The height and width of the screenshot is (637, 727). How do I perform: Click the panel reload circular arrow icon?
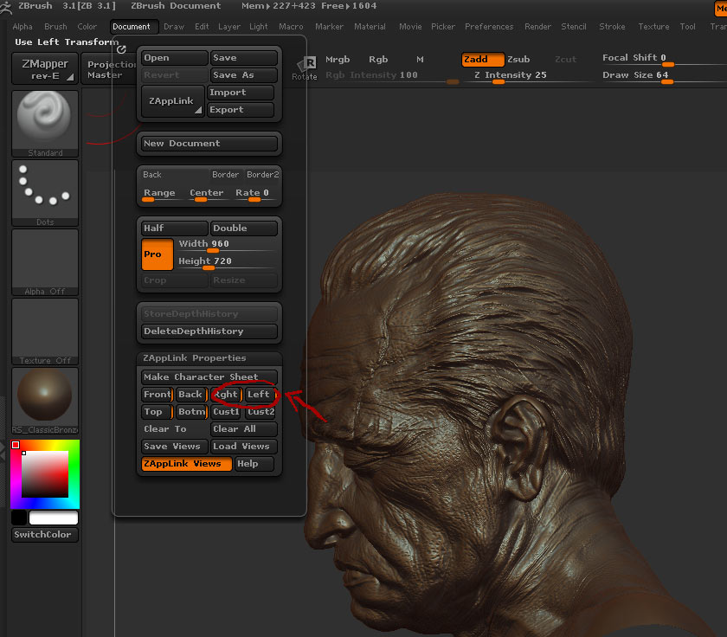(x=121, y=49)
